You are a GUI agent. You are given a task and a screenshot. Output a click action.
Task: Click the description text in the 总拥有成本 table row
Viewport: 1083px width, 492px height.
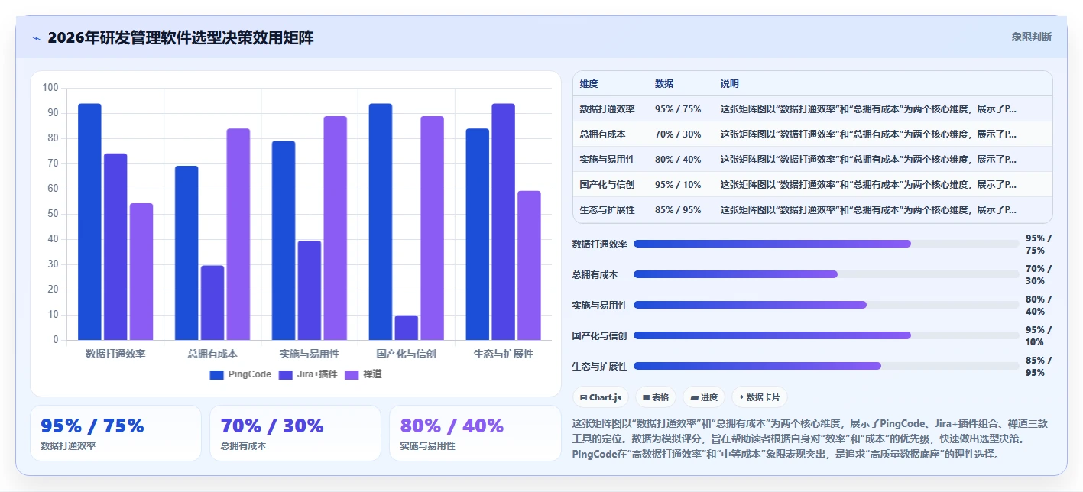(868, 134)
